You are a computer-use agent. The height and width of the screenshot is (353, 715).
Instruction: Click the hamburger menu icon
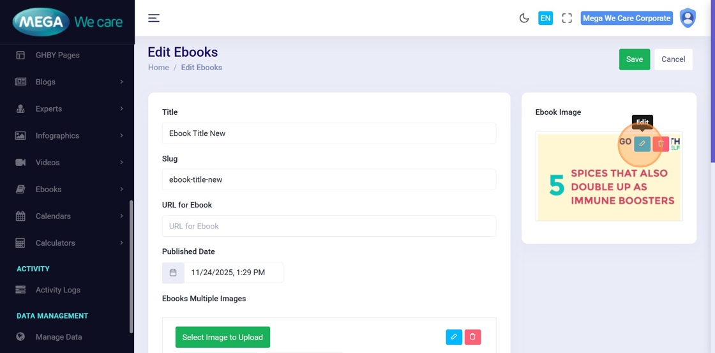[x=154, y=18]
